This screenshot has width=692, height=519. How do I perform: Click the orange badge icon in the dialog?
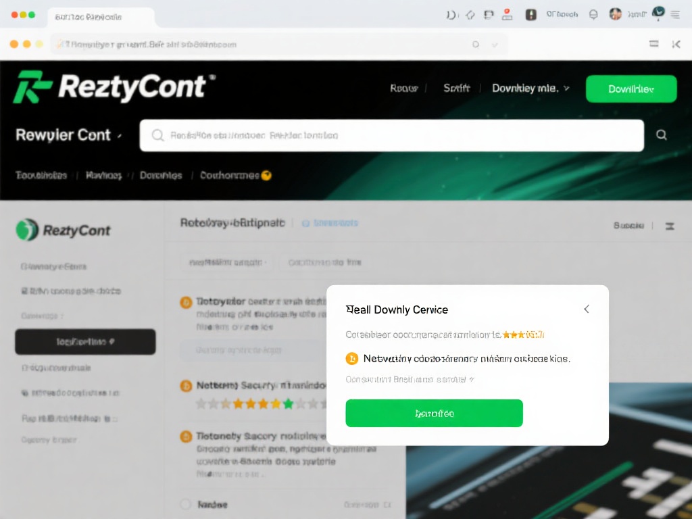[351, 359]
